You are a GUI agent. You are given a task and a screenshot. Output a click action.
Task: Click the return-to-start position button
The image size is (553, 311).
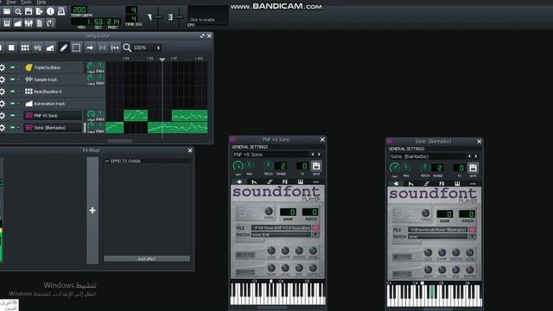115,48
